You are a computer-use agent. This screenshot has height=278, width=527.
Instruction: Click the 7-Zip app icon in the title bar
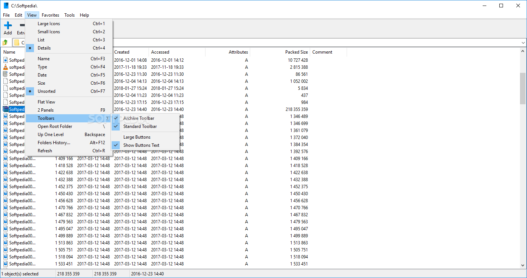coord(6,6)
